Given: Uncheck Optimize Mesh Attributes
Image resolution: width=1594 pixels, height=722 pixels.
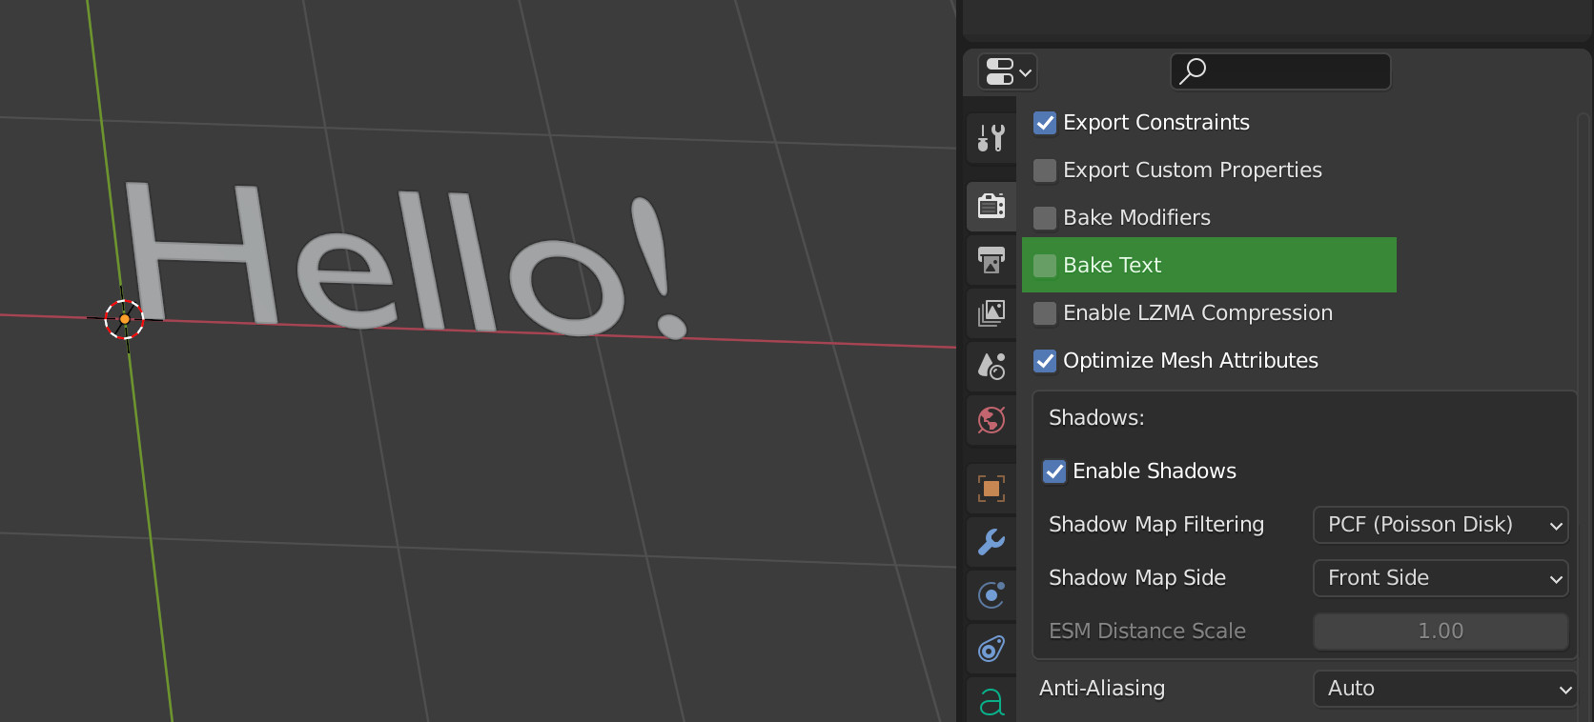Looking at the screenshot, I should pyautogui.click(x=1045, y=361).
